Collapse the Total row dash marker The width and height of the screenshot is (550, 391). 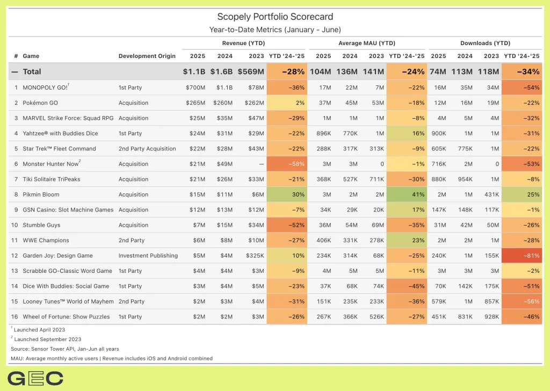point(15,71)
